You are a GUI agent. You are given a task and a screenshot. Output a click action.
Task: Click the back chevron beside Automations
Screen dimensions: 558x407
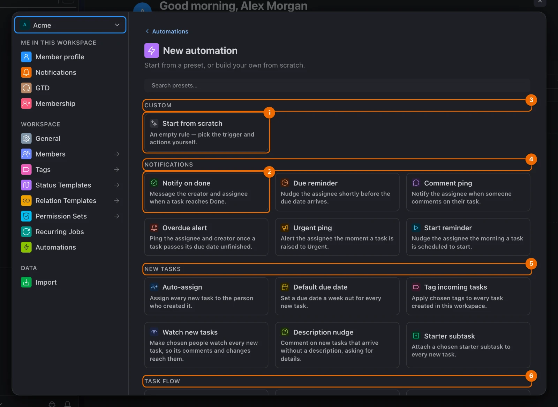(147, 31)
